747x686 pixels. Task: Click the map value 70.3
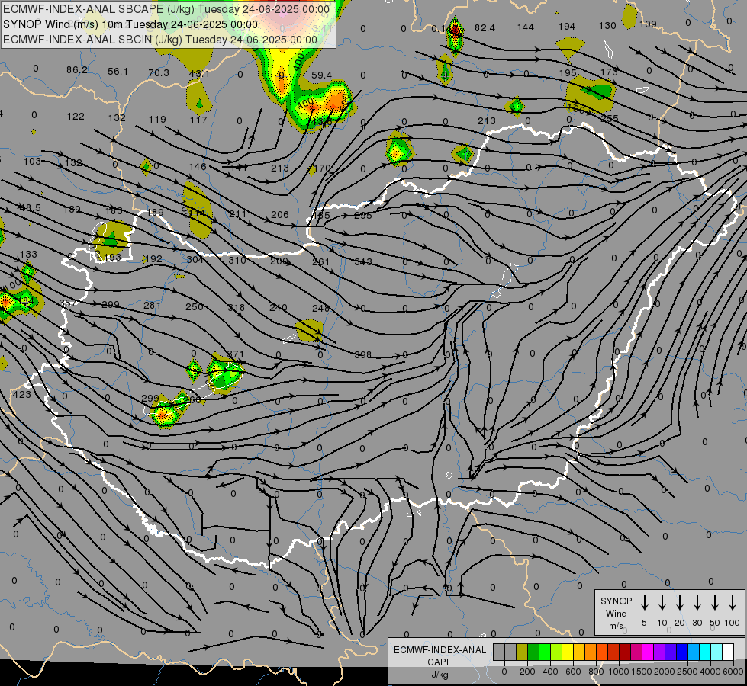tap(159, 73)
